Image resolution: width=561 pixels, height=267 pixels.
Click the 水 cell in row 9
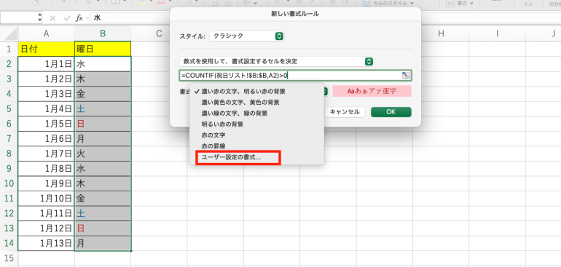click(103, 169)
